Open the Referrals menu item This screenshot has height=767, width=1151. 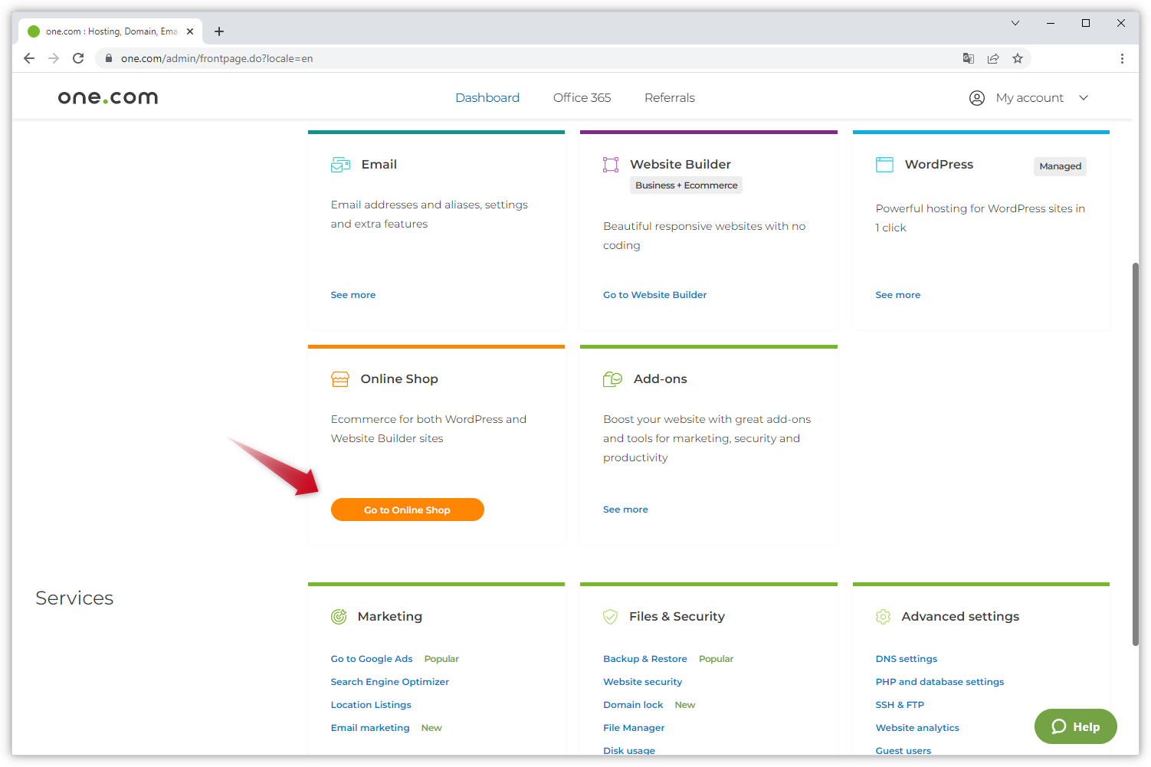pos(669,97)
